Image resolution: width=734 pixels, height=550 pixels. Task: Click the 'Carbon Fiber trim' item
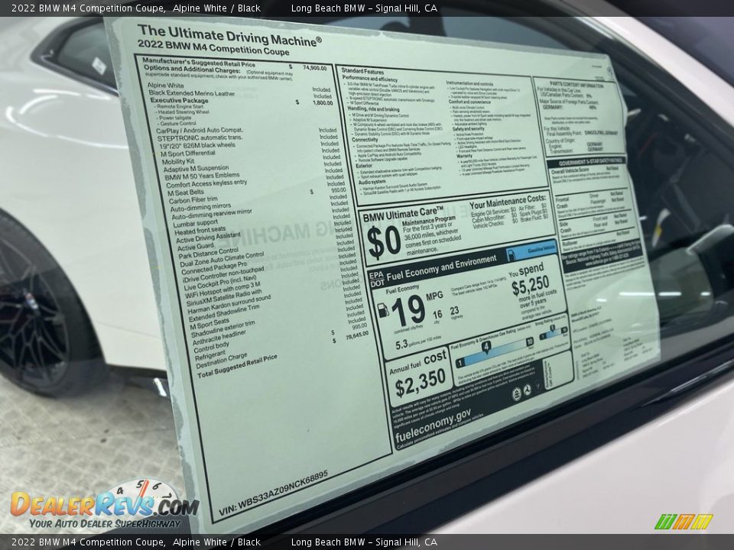point(193,200)
